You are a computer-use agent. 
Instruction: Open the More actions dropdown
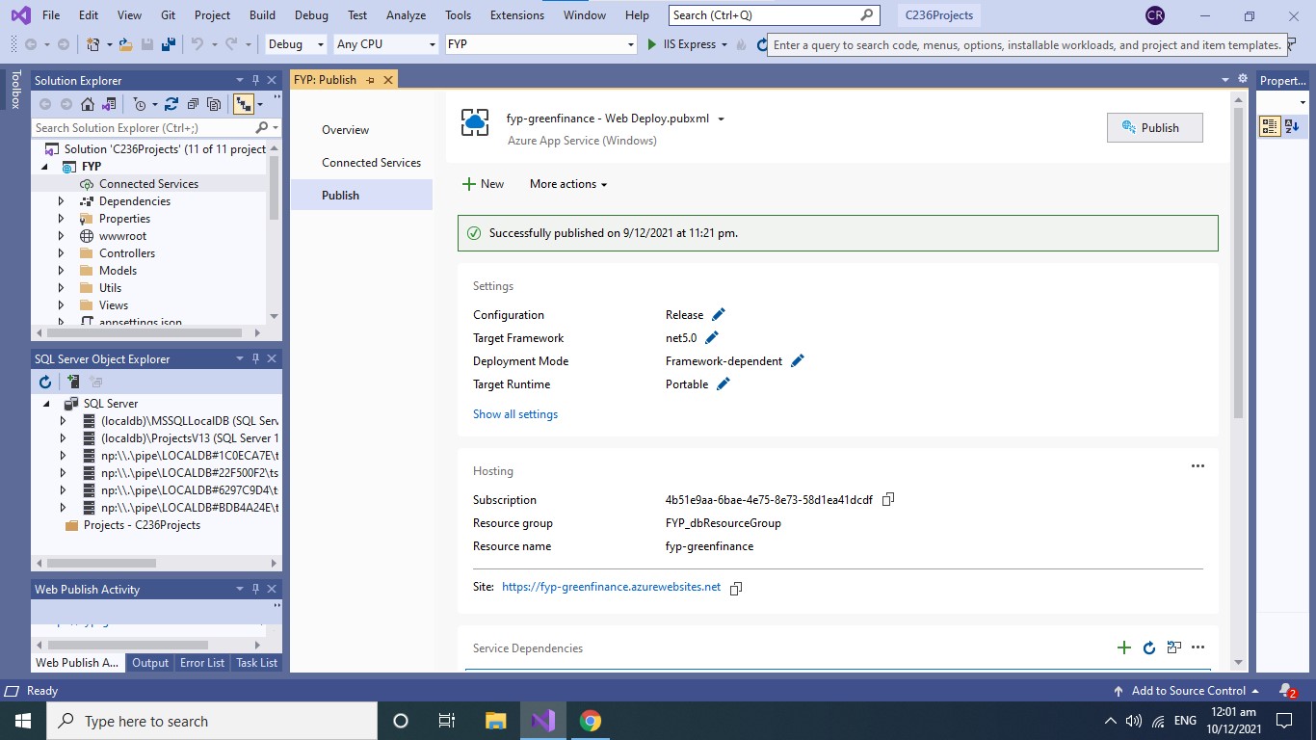coord(567,184)
